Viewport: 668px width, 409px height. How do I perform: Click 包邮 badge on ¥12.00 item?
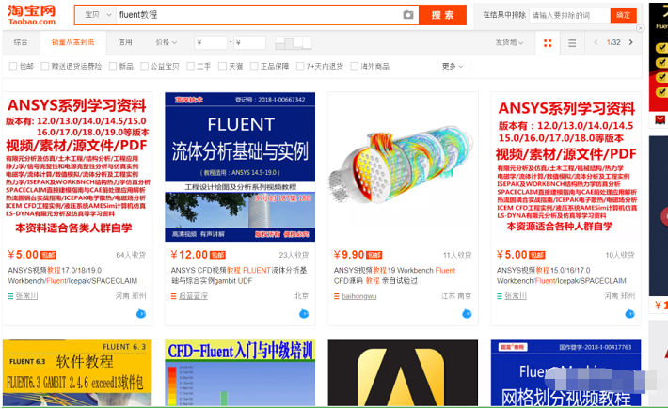217,255
